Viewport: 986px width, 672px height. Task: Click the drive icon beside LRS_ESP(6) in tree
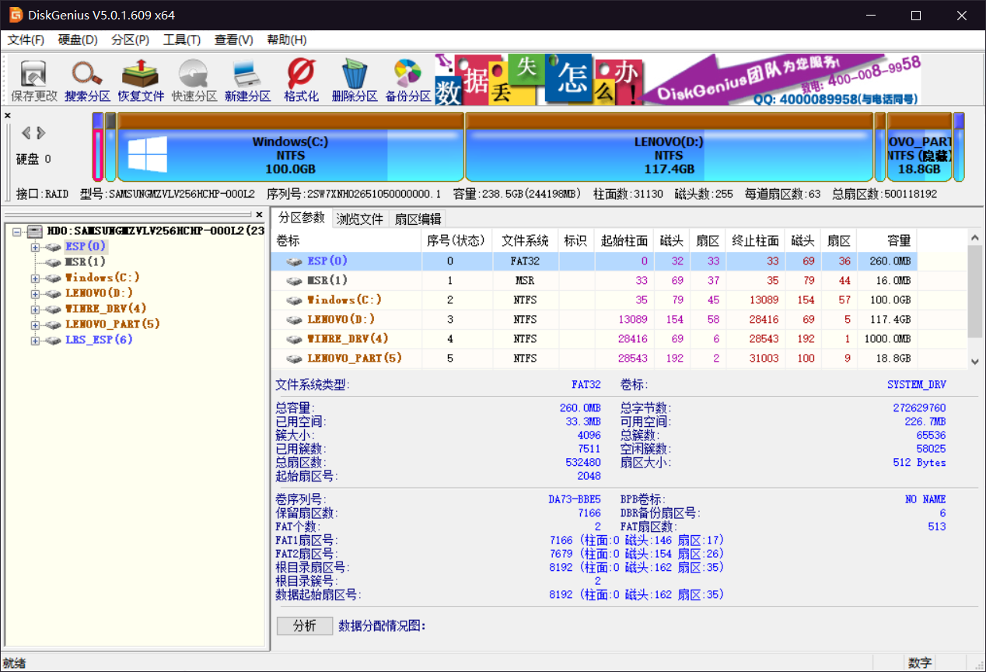click(53, 340)
